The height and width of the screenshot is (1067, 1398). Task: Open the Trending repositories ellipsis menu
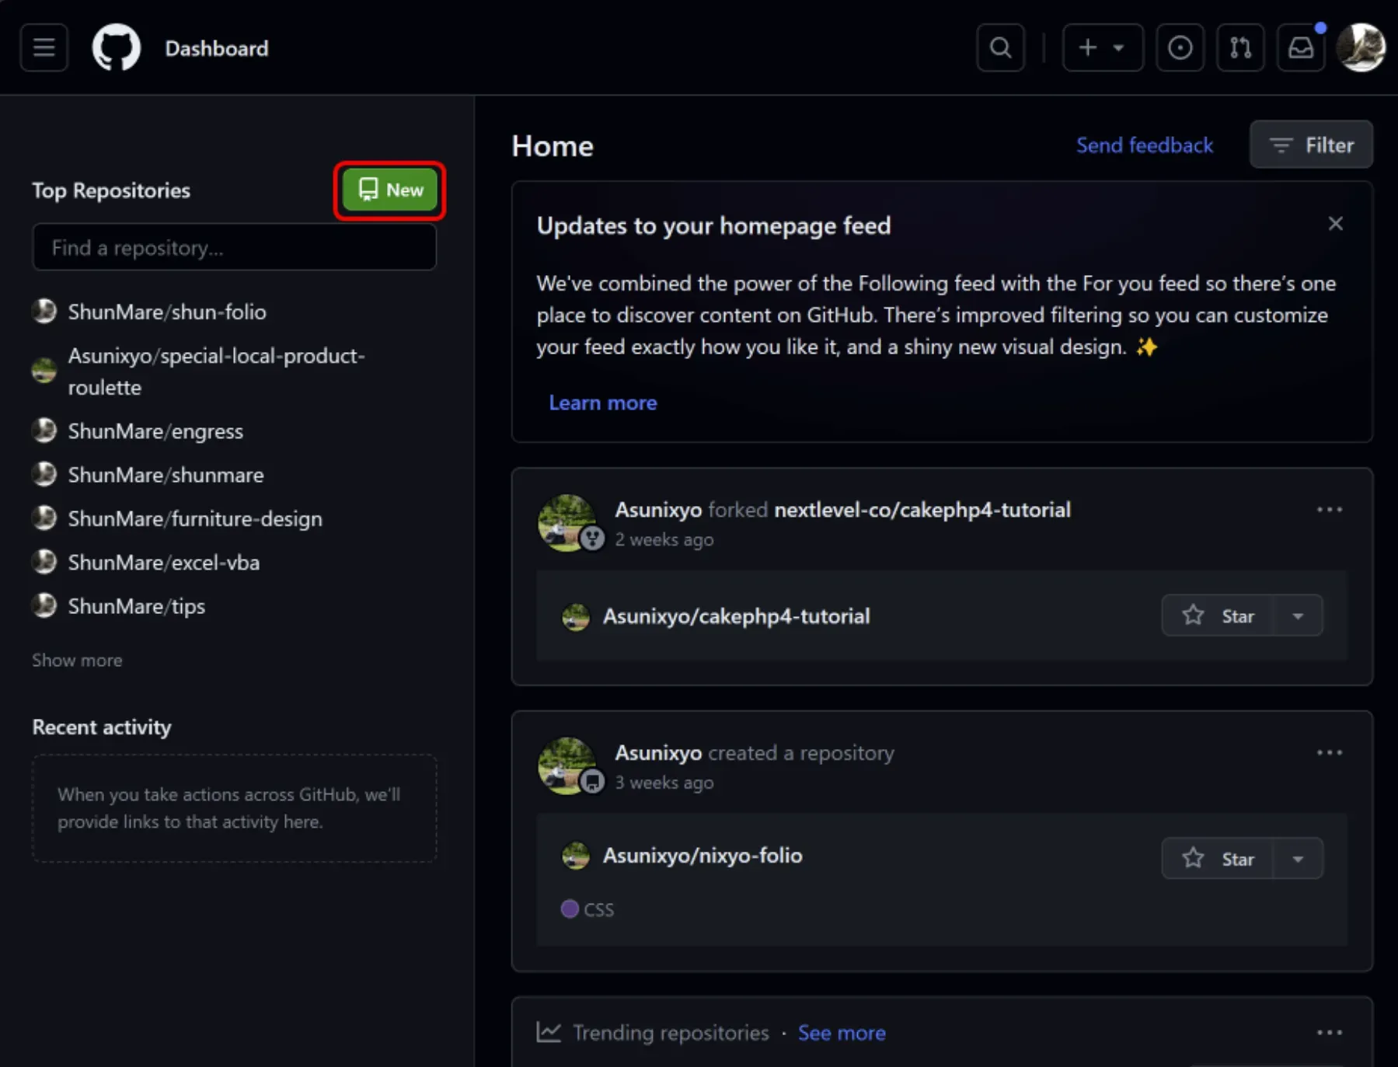(1330, 1032)
